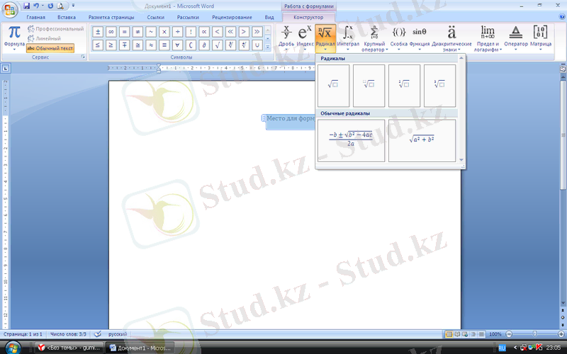Image resolution: width=567 pixels, height=354 pixels.
Task: Toggle the ruler display button
Action: (x=563, y=68)
